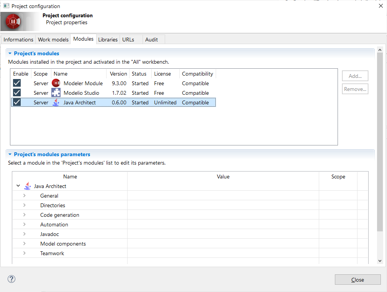Close the dialog with the Close button

tap(357, 280)
